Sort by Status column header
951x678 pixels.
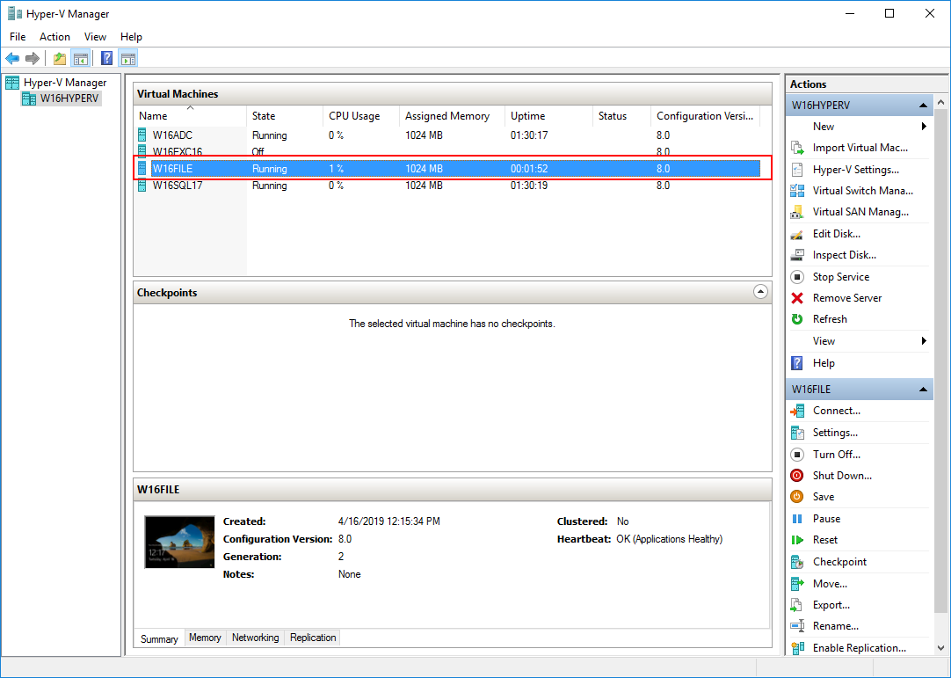[x=621, y=116]
